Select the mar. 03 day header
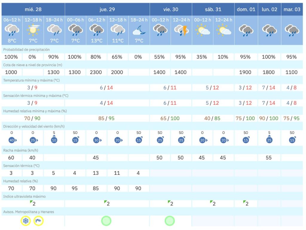The width and height of the screenshot is (306, 230). point(292,9)
